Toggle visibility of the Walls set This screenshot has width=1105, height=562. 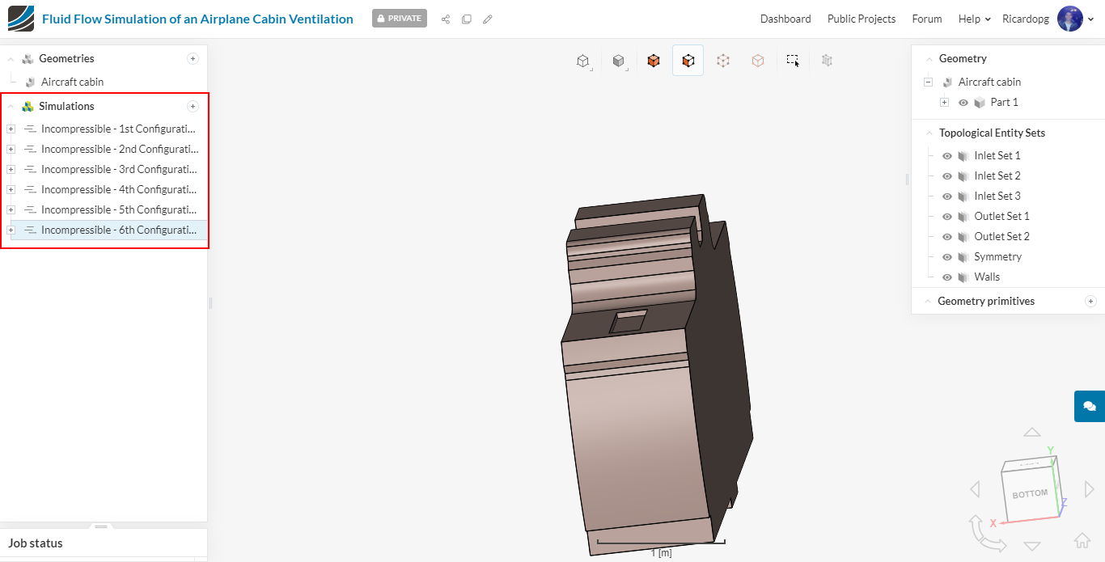pyautogui.click(x=947, y=277)
